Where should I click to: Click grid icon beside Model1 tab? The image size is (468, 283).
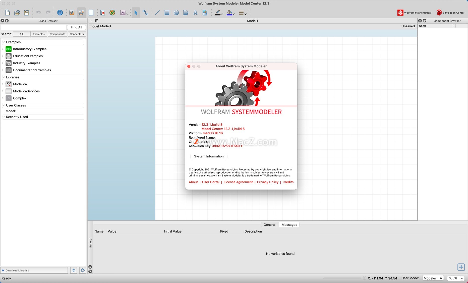[x=97, y=21]
